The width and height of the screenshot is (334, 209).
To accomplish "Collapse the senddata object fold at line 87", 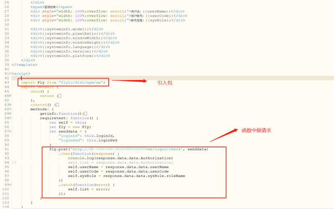I will click(10, 131).
